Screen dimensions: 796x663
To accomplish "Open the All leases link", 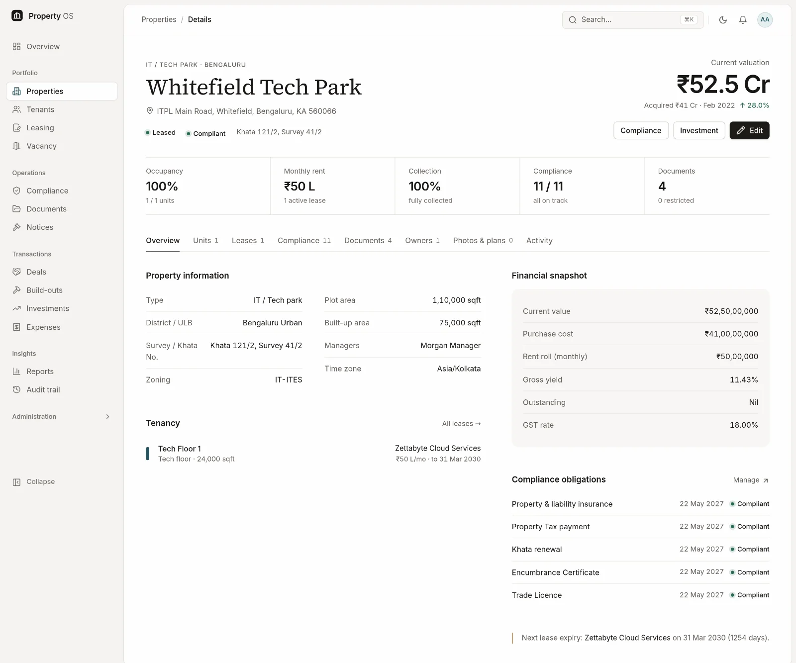I will 461,424.
